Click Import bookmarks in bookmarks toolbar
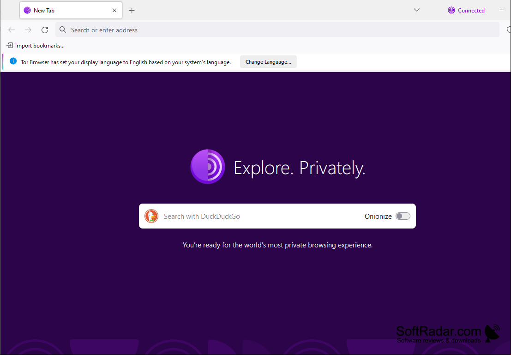 pyautogui.click(x=36, y=46)
